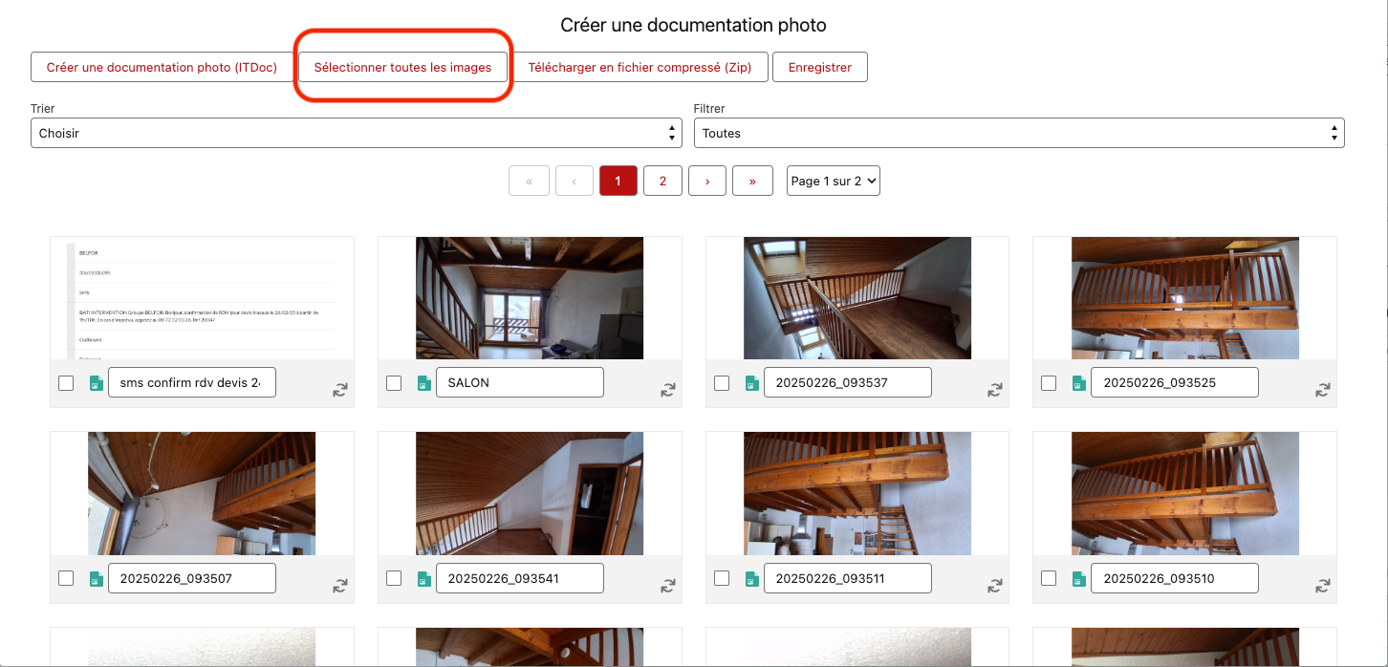This screenshot has height=667, width=1388.
Task: Rotate the sms confirm rdv image
Action: (x=339, y=390)
